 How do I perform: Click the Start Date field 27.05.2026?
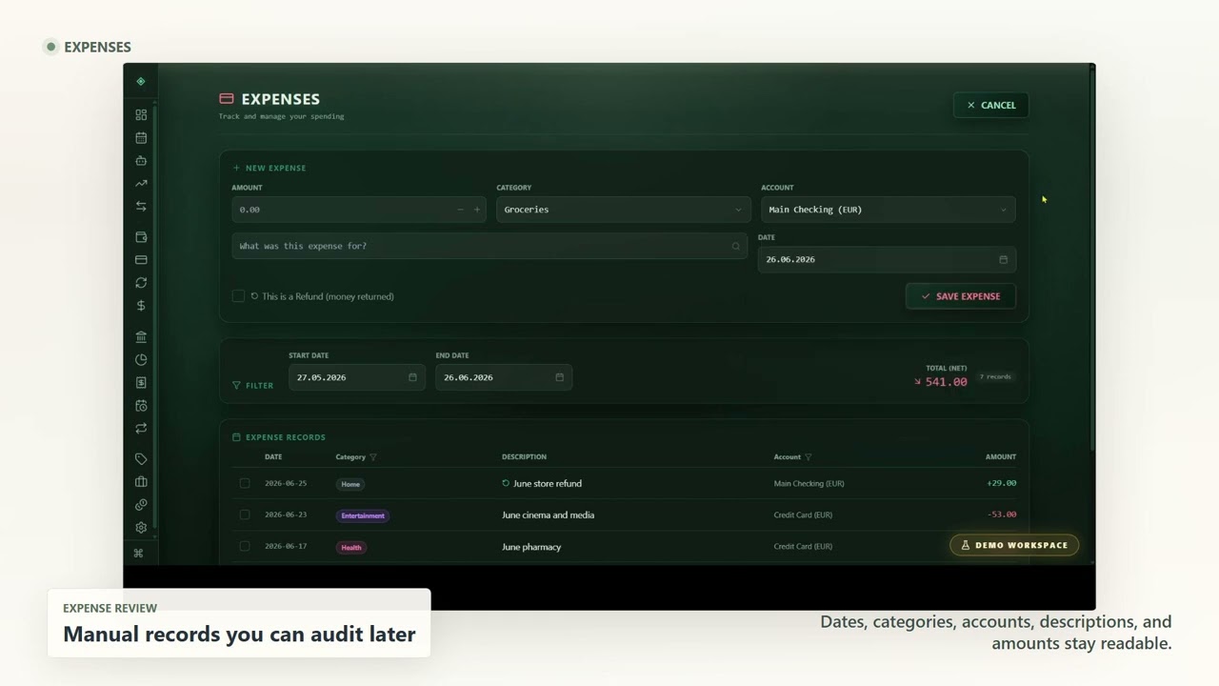click(x=357, y=377)
